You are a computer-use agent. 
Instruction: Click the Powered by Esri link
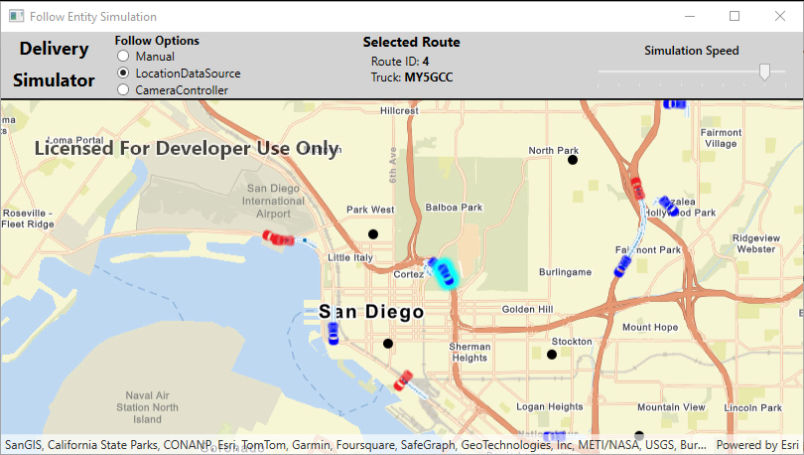coord(757,445)
